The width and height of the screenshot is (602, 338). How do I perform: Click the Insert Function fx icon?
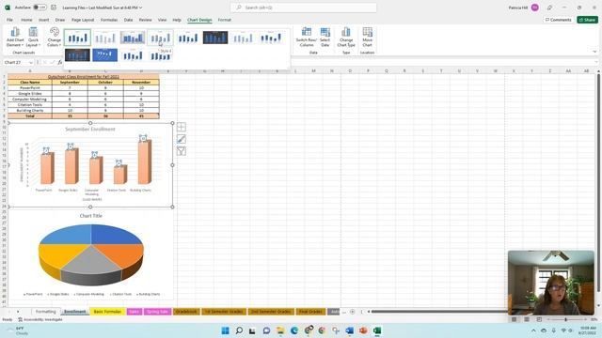(60, 62)
